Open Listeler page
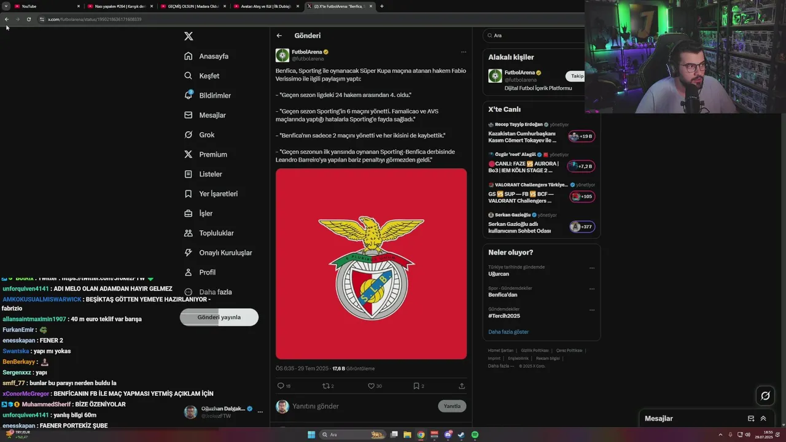Image resolution: width=786 pixels, height=442 pixels. coord(203,174)
